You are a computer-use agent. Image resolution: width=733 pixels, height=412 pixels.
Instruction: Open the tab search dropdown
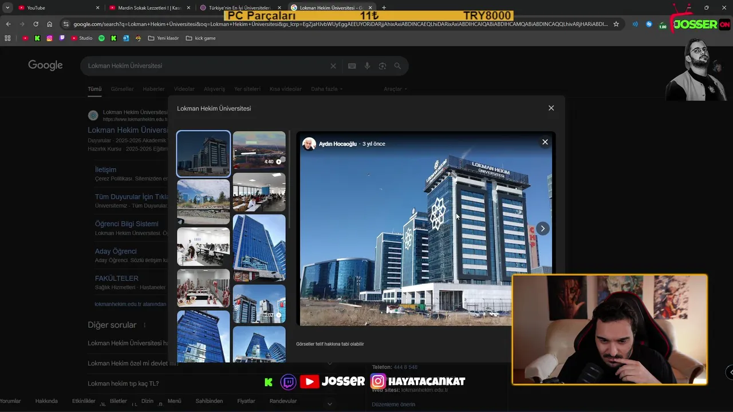(x=7, y=7)
